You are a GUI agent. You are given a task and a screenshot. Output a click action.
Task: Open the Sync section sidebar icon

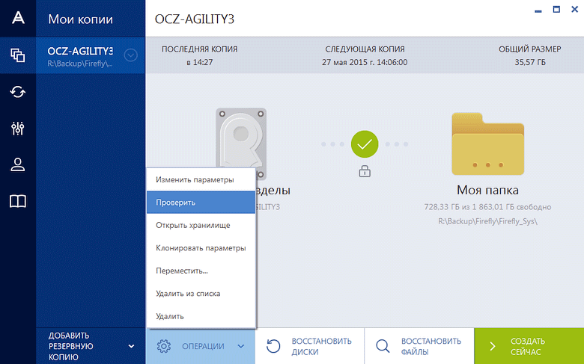[x=18, y=91]
